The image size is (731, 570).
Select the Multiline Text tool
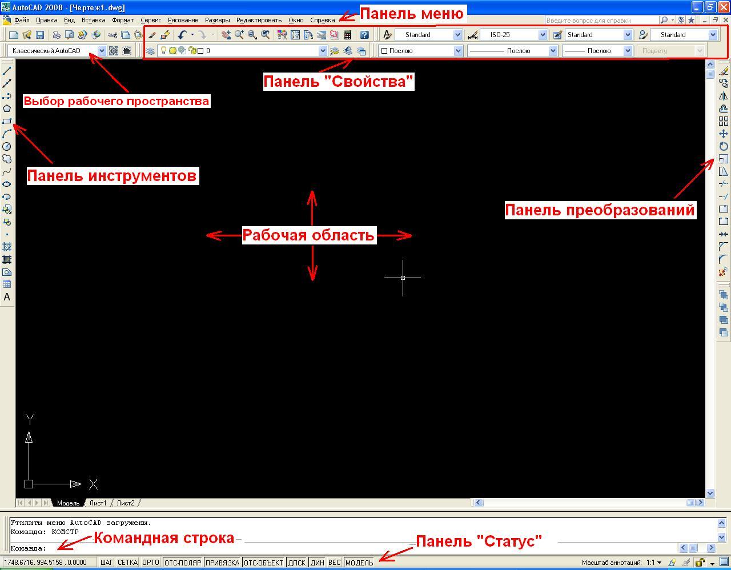pyautogui.click(x=7, y=297)
